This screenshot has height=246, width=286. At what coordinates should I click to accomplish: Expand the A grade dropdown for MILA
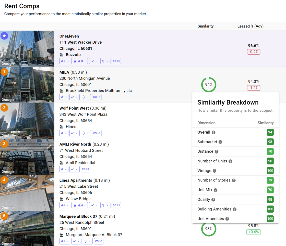tap(64, 97)
